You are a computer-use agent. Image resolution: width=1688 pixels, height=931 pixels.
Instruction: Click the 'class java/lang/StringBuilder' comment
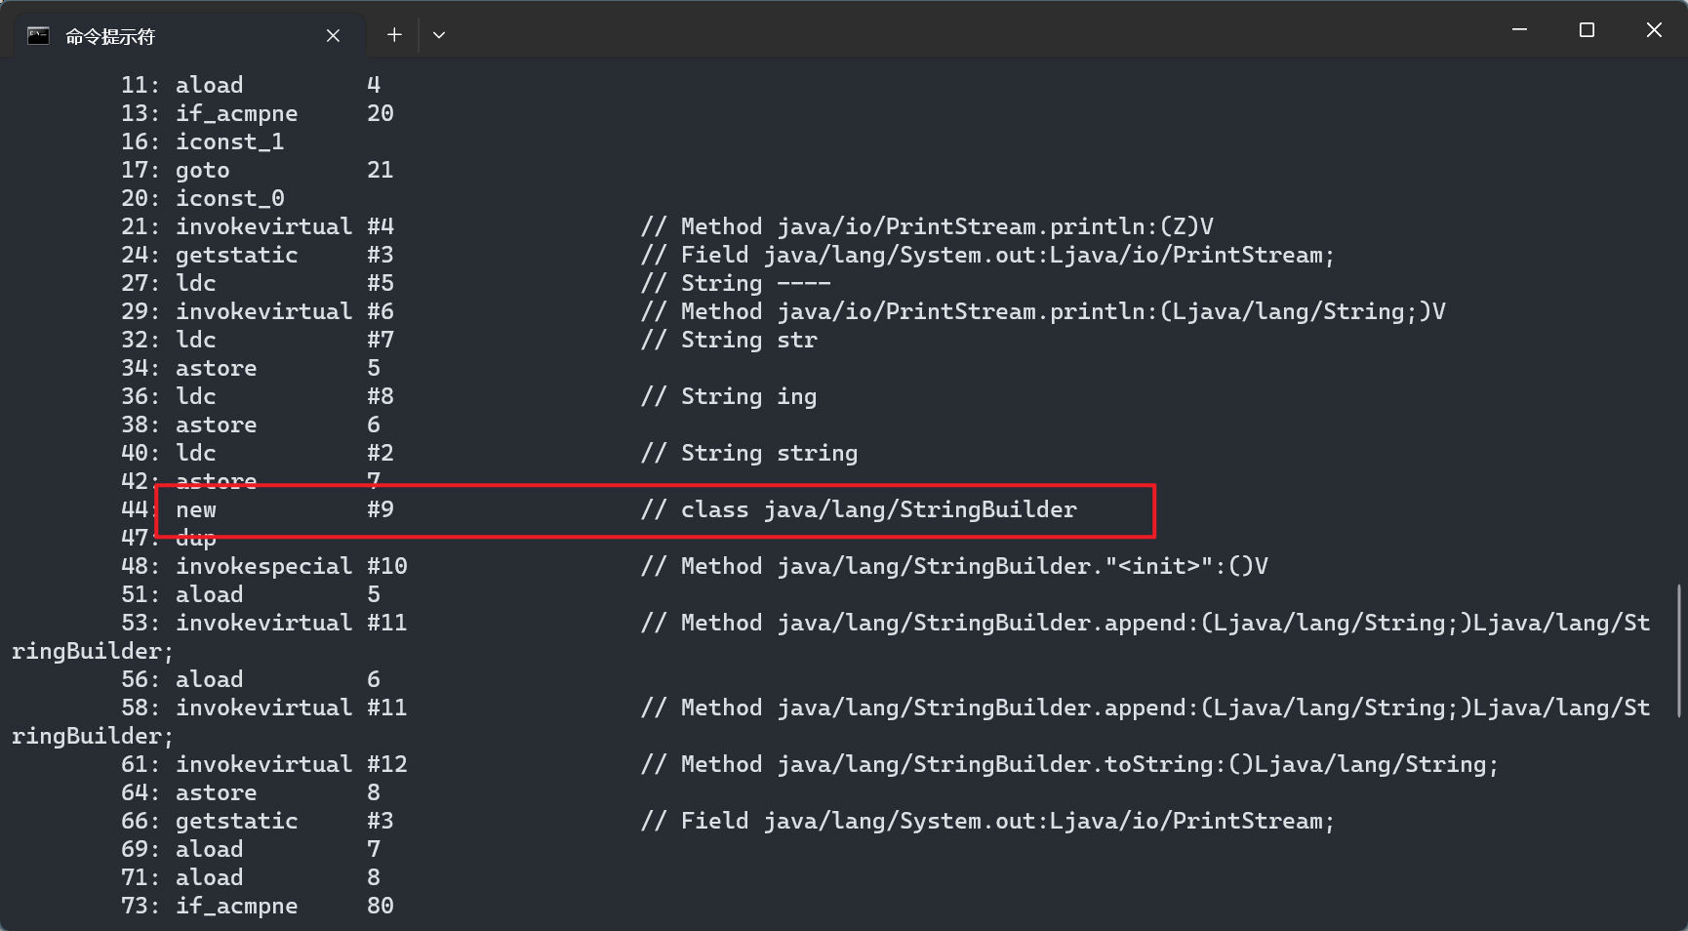point(878,509)
